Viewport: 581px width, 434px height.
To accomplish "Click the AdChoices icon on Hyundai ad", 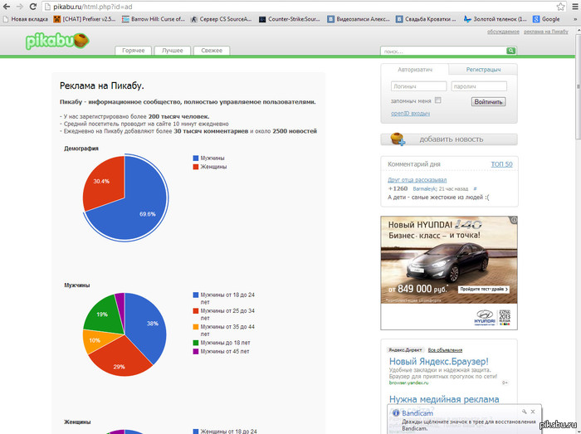I will tap(514, 220).
